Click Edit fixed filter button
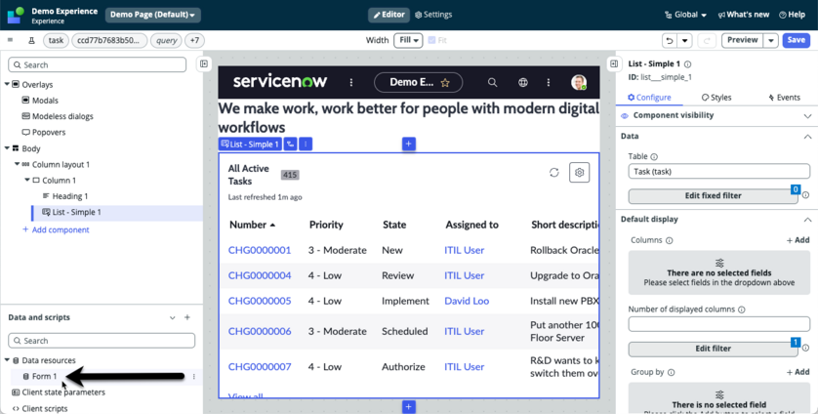 [x=714, y=196]
